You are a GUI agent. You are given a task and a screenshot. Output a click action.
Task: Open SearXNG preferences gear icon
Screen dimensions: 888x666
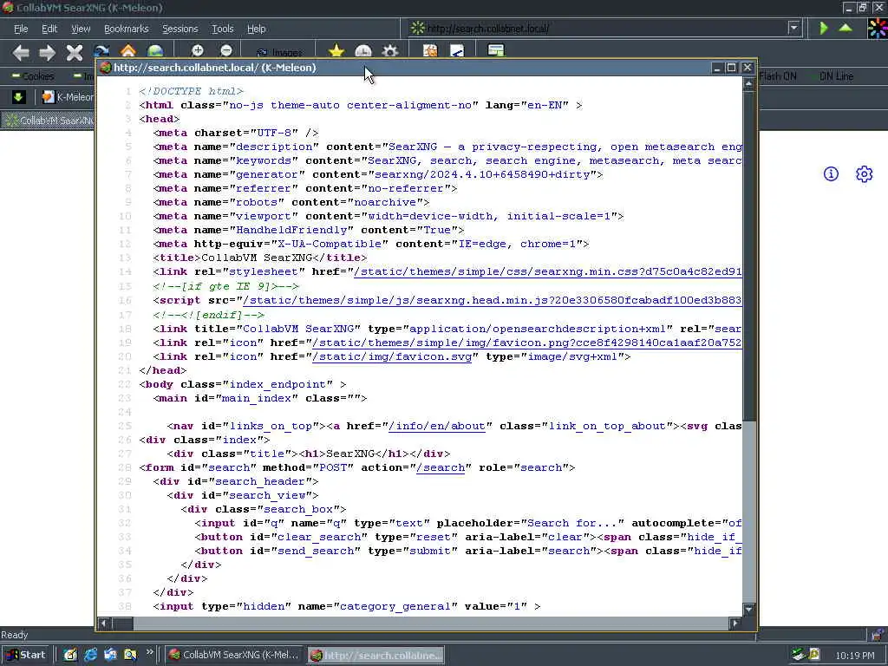click(864, 173)
